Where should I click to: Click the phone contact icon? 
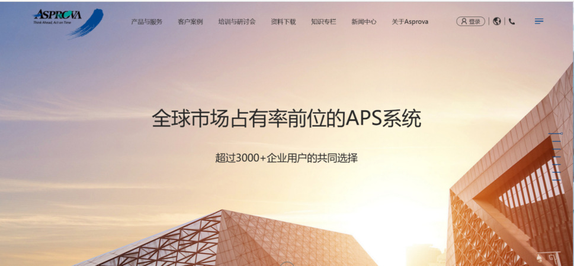(512, 21)
